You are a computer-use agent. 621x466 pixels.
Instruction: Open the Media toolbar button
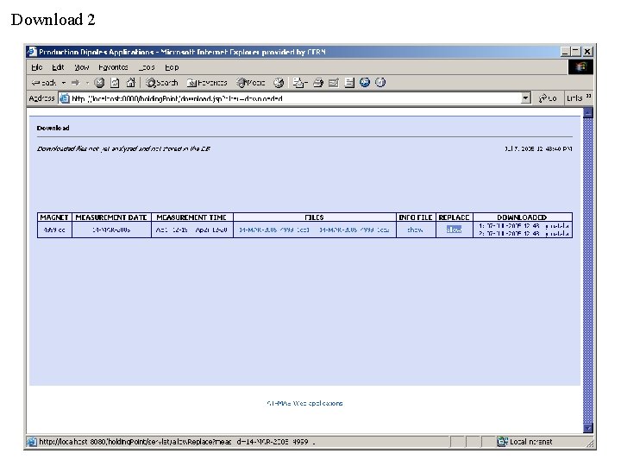point(251,83)
